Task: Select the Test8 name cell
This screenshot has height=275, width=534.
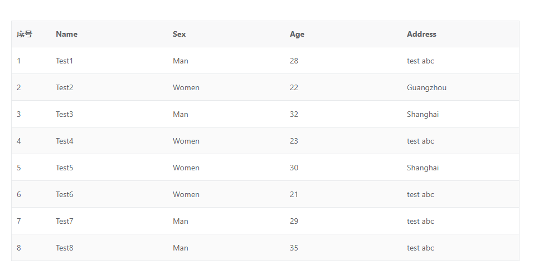Action: click(64, 248)
